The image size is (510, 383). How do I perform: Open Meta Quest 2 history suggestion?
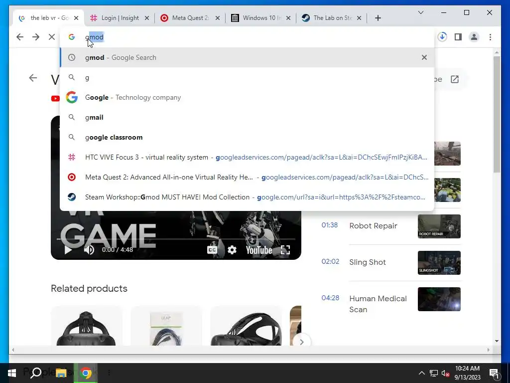click(247, 177)
